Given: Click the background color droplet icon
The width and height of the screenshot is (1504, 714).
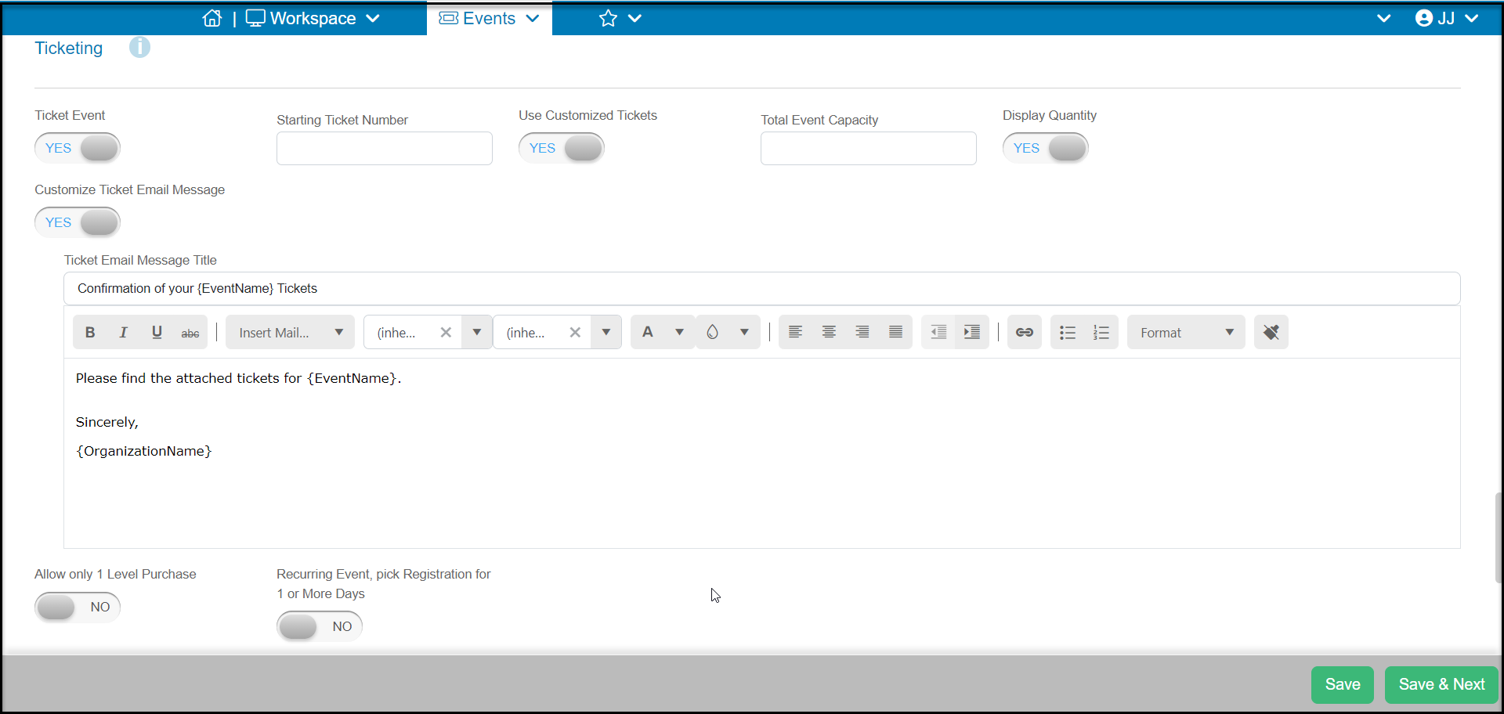Looking at the screenshot, I should tap(713, 332).
